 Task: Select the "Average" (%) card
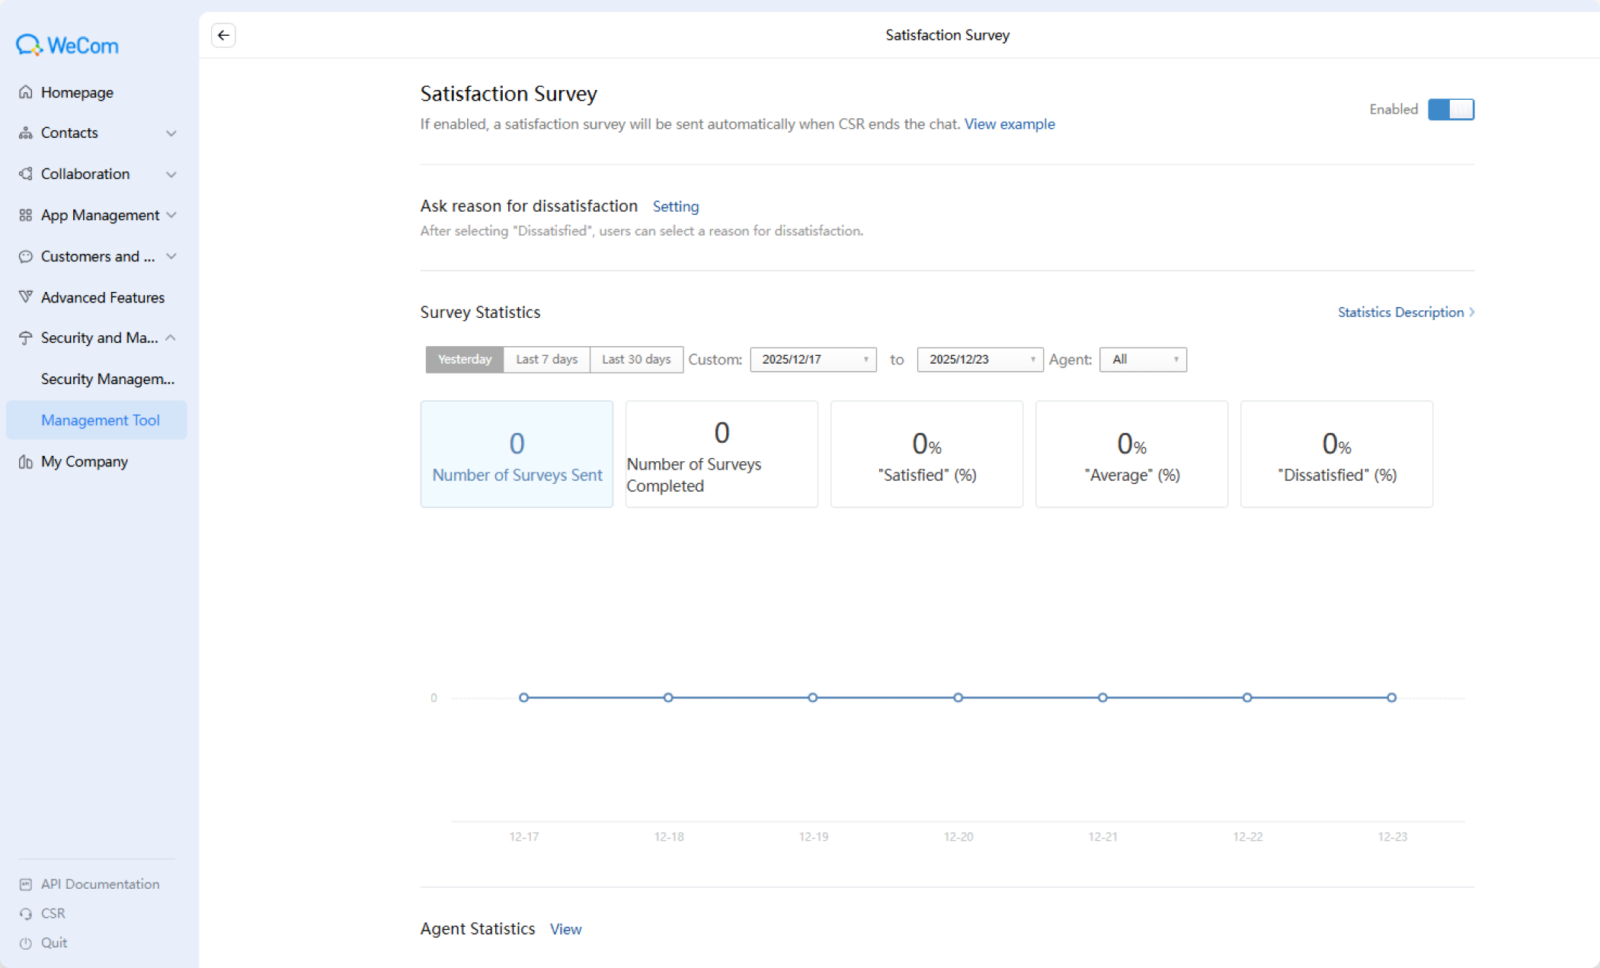1131,454
